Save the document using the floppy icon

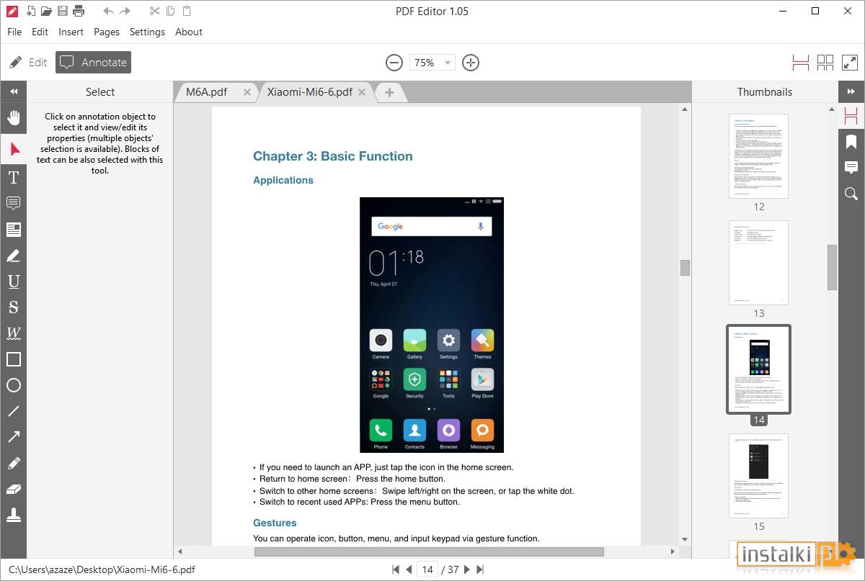click(x=63, y=11)
